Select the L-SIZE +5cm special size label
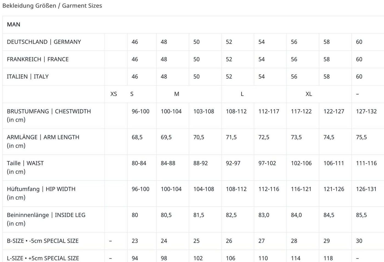Viewport: 384px width, 262px height. (43, 258)
